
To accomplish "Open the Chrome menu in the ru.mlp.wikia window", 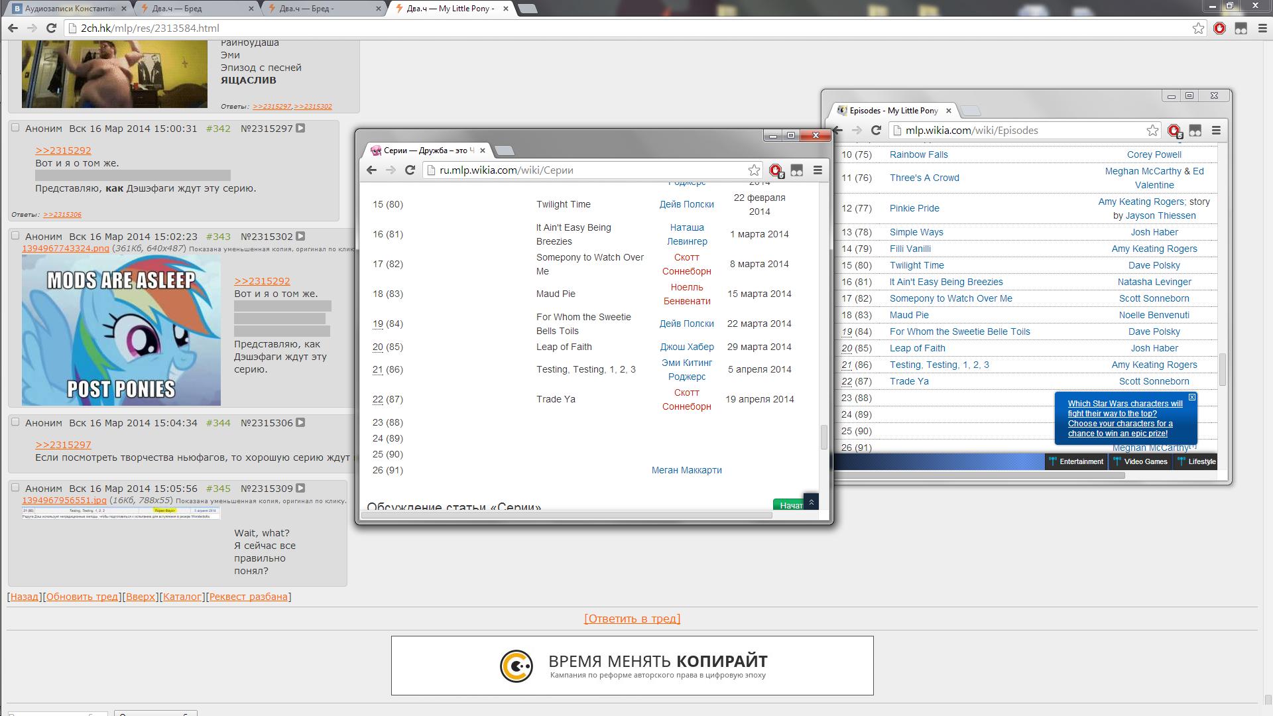I will 818,170.
